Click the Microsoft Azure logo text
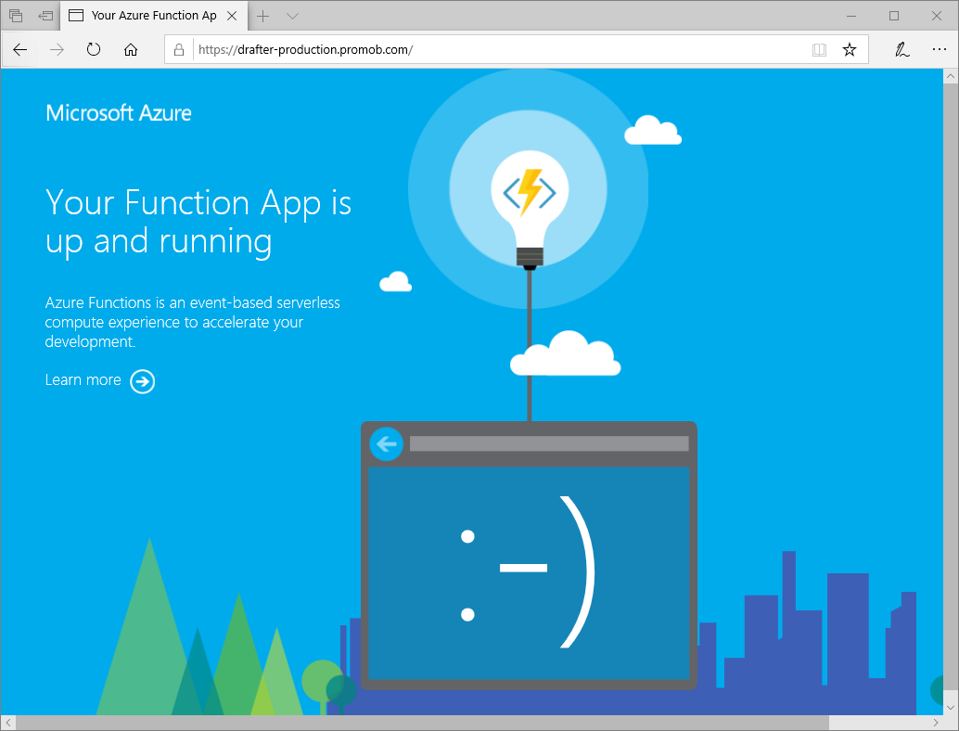This screenshot has height=731, width=959. [x=119, y=113]
